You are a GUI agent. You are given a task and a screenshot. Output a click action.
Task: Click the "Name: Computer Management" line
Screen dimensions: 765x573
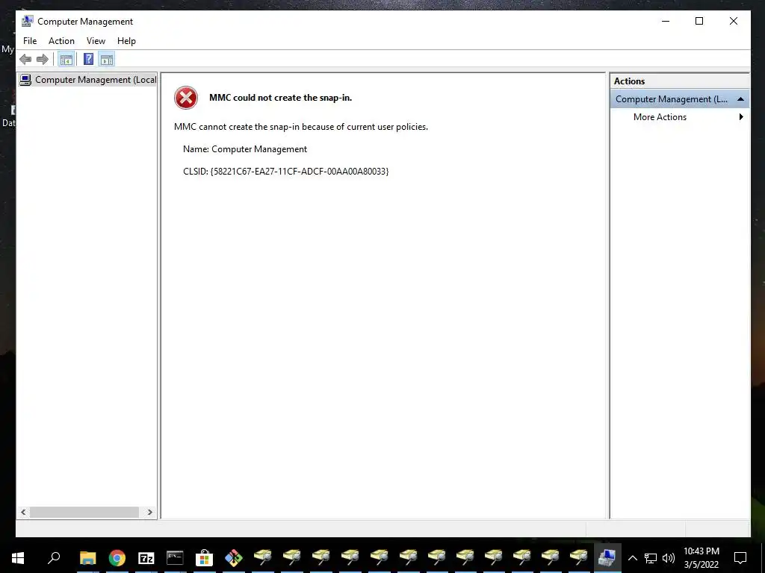(245, 149)
